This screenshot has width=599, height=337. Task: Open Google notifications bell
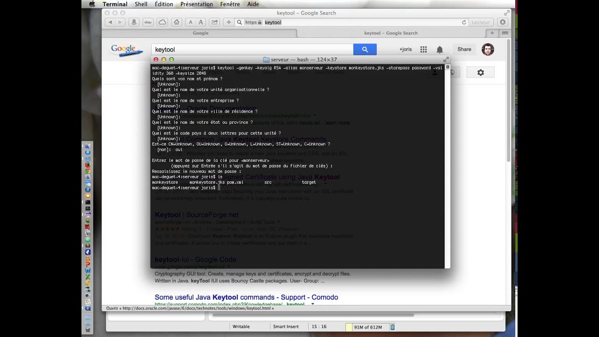[439, 49]
